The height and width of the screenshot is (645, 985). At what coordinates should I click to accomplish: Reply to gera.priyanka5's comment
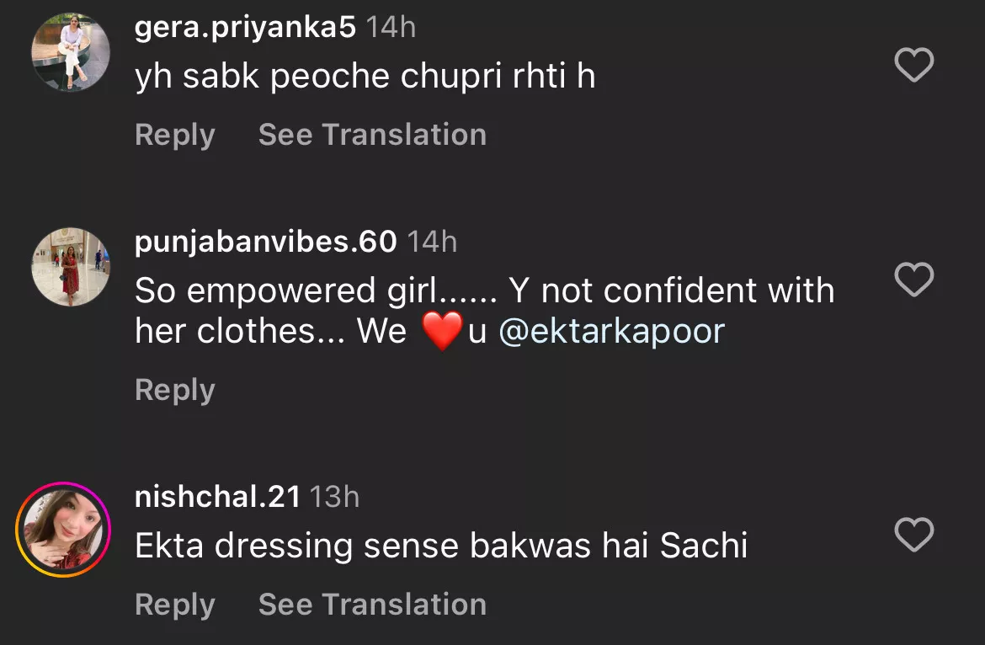coord(175,135)
